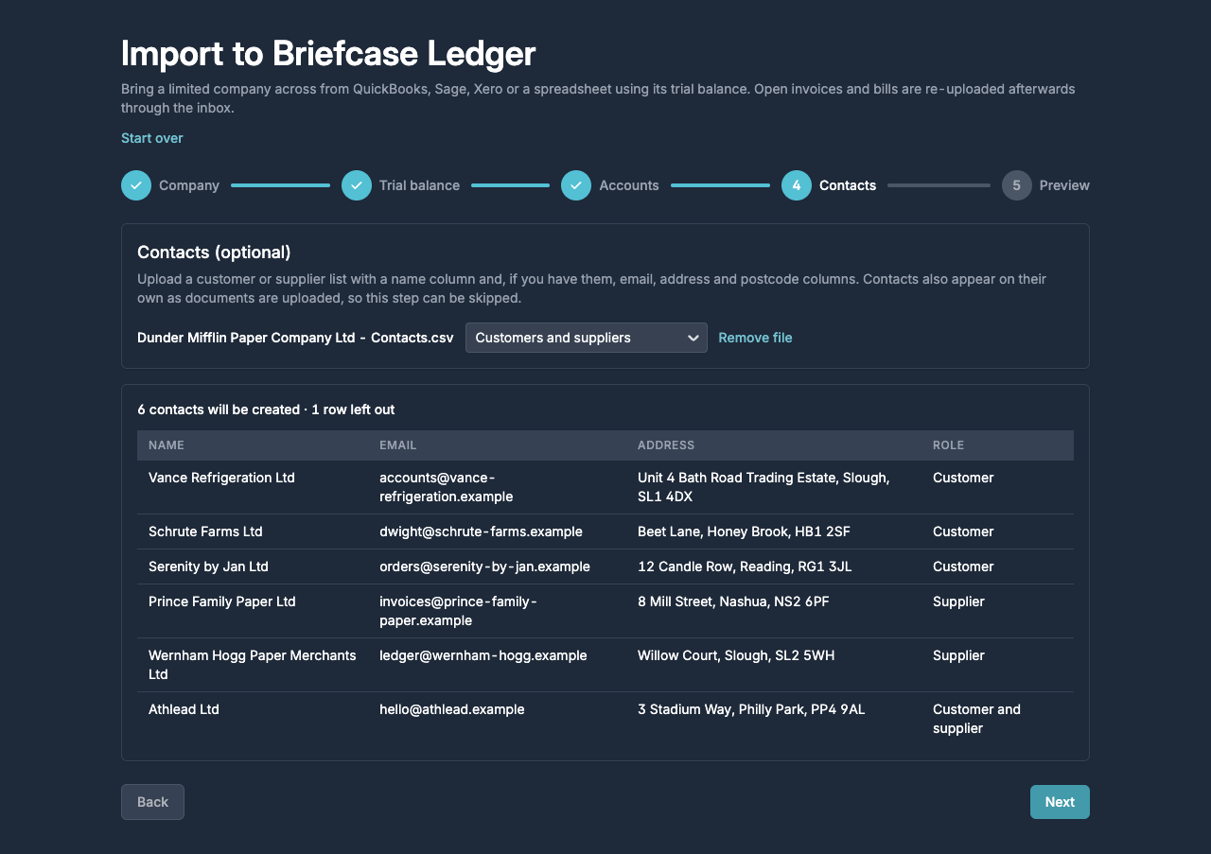Screen dimensions: 1211x854
Task: Click the Unit 4 Bath Road Trading Estate address
Action: click(x=763, y=487)
